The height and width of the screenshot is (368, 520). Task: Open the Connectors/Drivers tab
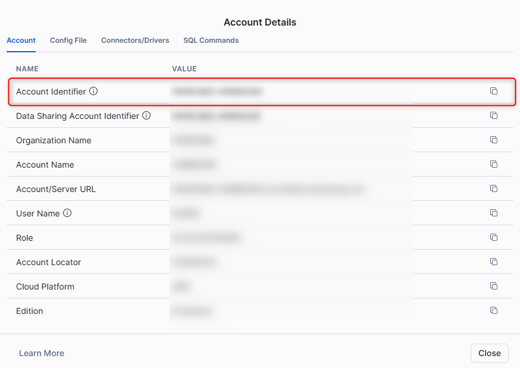click(135, 40)
